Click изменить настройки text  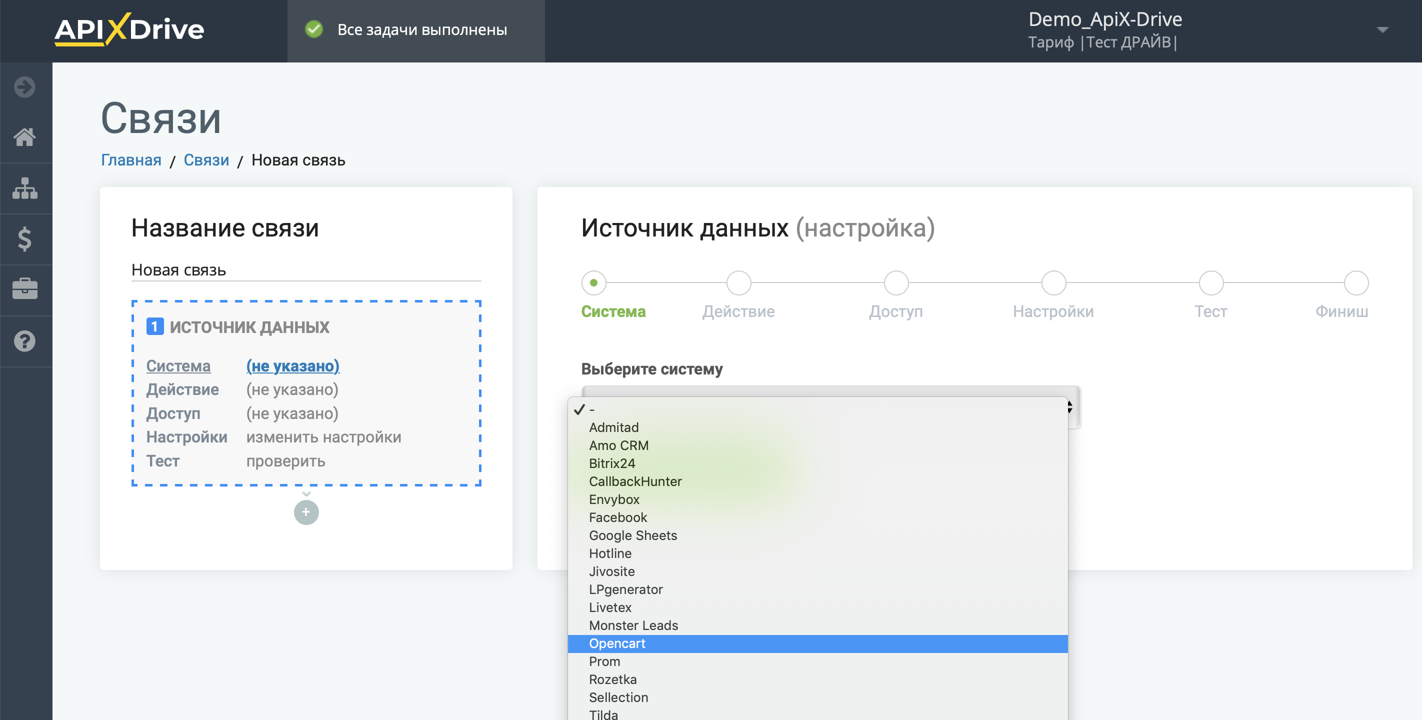tap(323, 436)
